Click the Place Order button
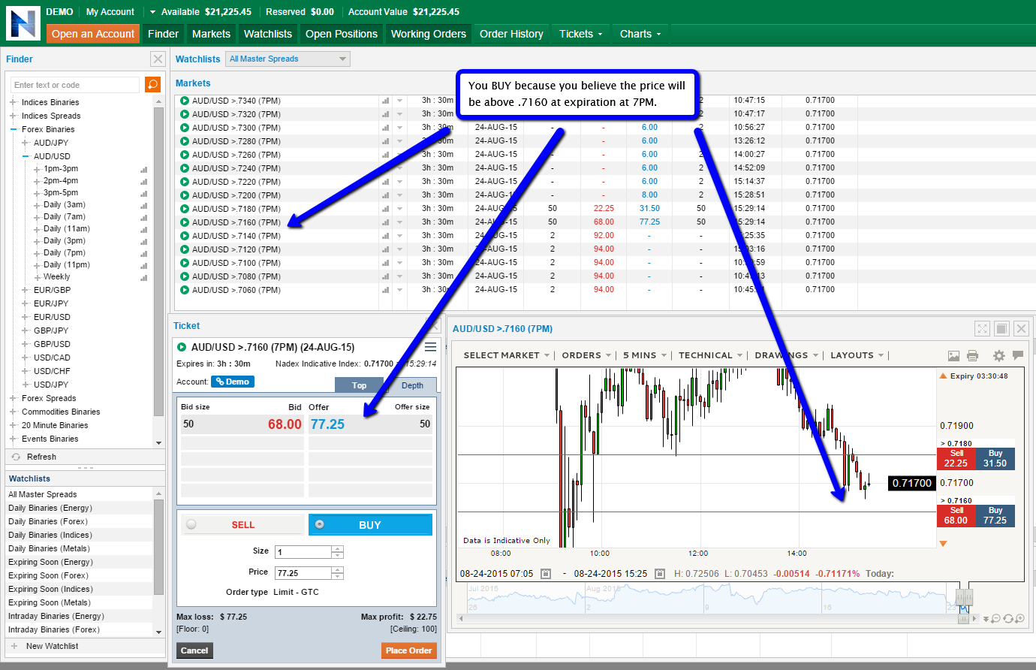Screen dimensions: 1036x670 point(409,650)
